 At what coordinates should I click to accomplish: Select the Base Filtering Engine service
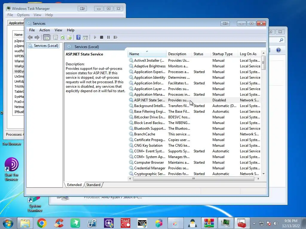(194, 112)
